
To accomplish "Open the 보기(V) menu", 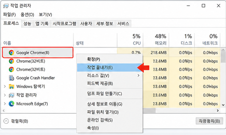I will (45, 15).
